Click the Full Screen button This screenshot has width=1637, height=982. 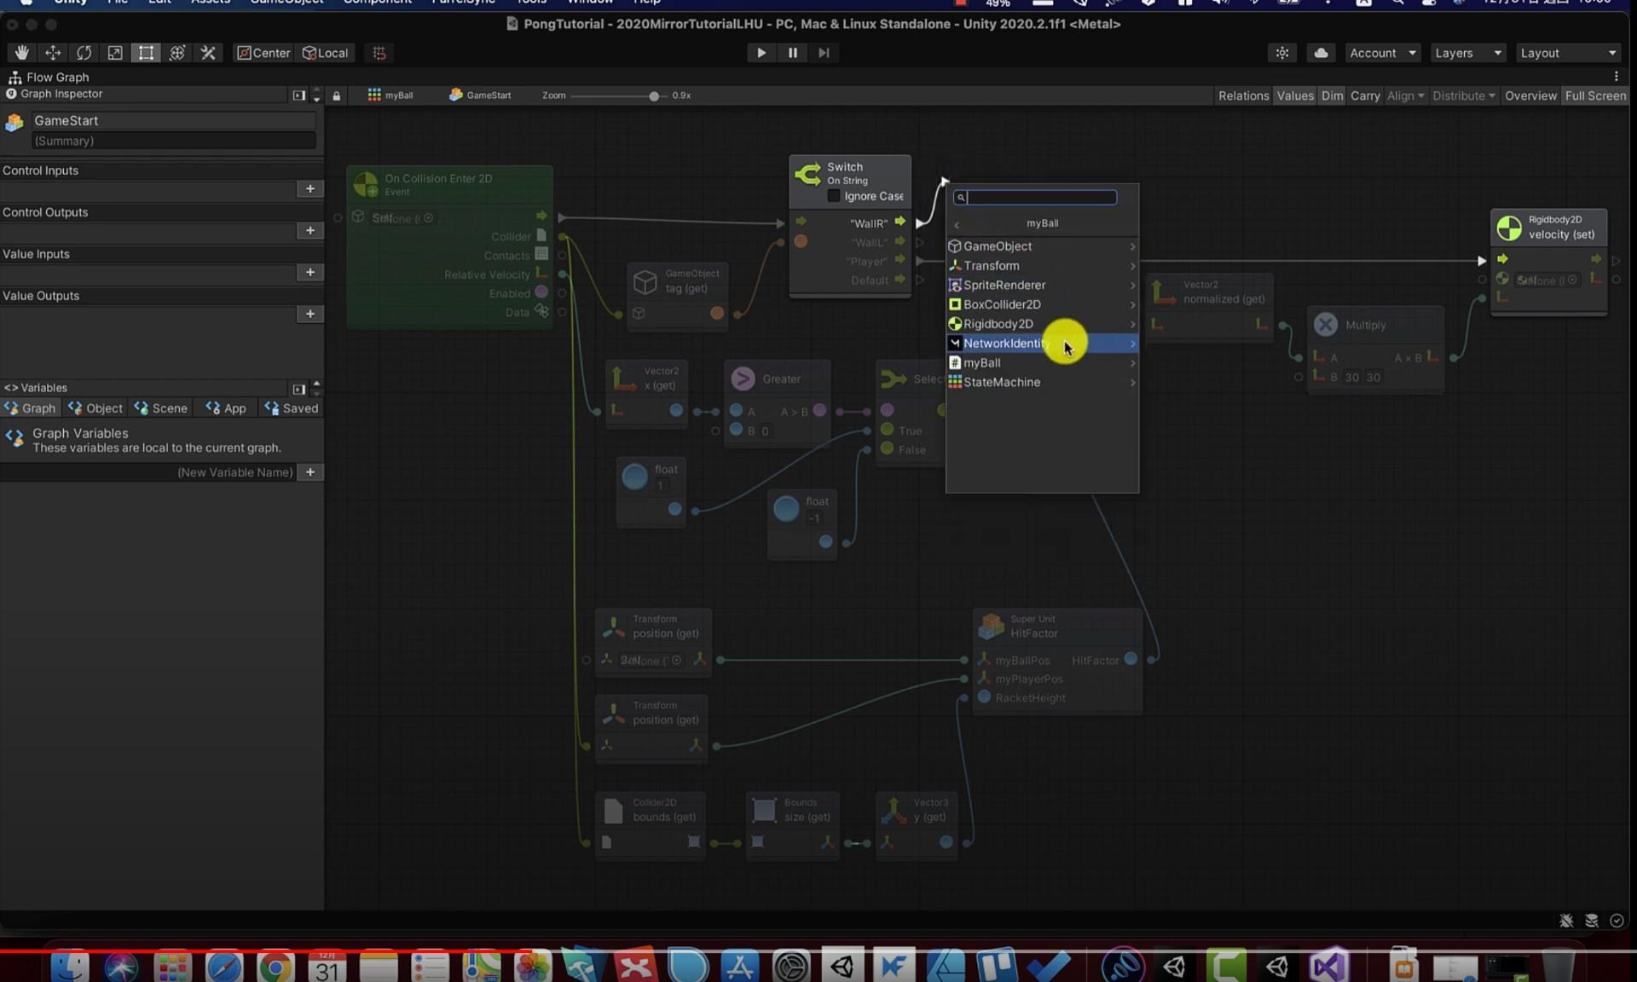point(1594,95)
